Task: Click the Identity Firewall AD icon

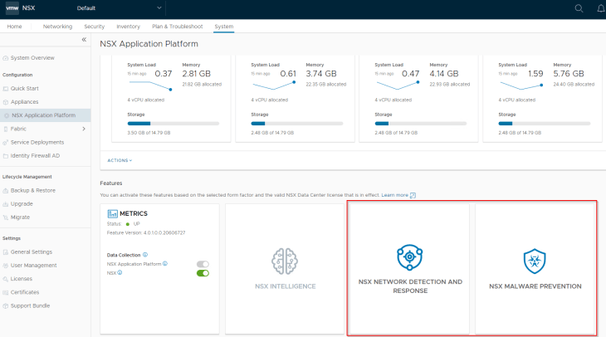Action: pos(6,156)
